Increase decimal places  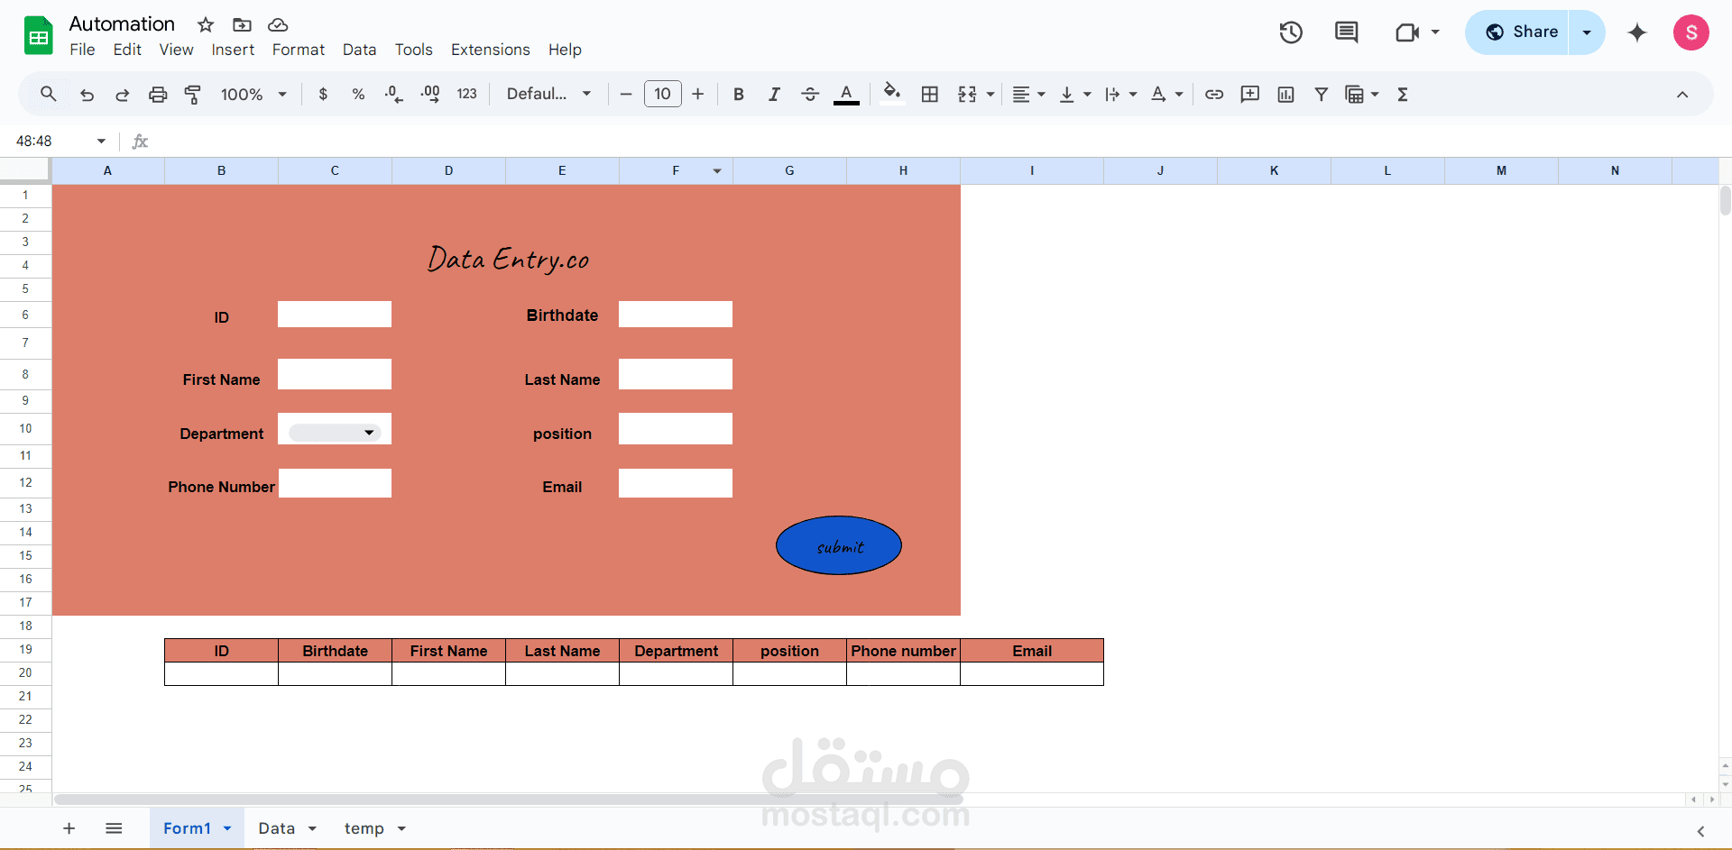tap(430, 95)
